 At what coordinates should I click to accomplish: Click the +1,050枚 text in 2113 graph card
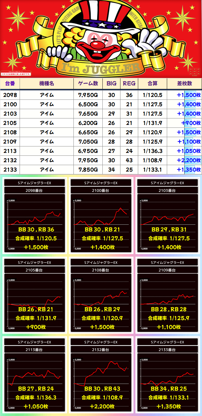click(x=35, y=406)
